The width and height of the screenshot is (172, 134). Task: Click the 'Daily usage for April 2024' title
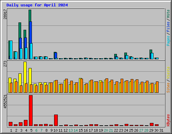tap(37, 5)
